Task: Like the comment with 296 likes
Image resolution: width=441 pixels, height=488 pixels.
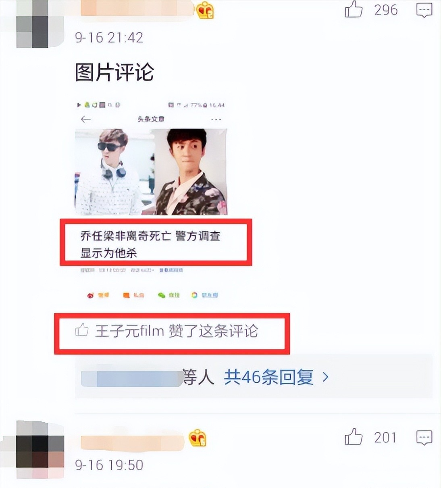Action: pos(354,9)
